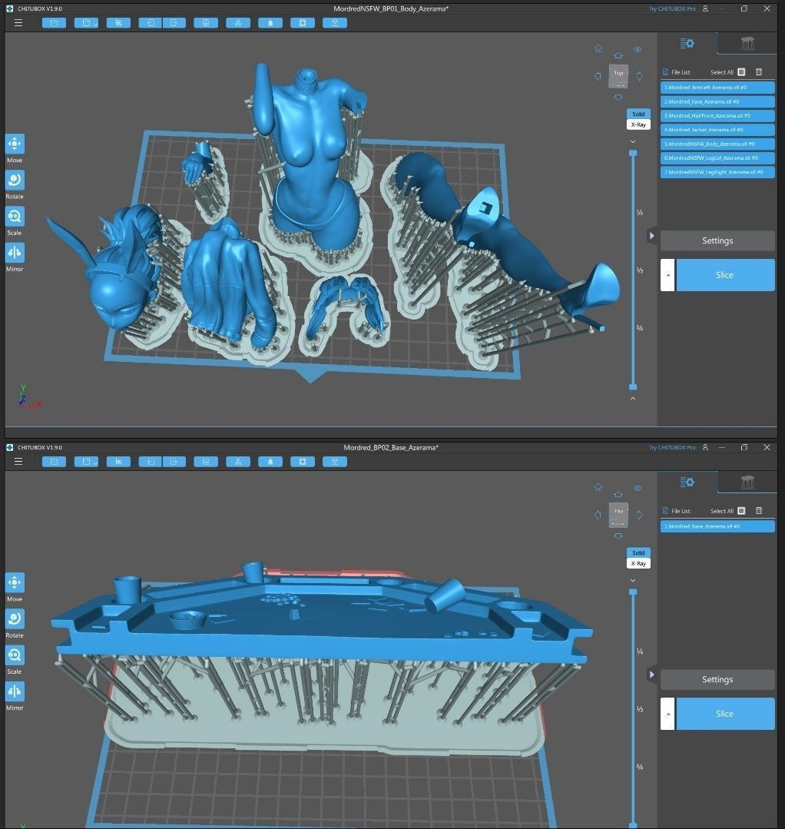Select MordredNSFW_LegLef_Azerama.stl in file list
Image resolution: width=785 pixels, height=829 pixels.
tap(717, 158)
